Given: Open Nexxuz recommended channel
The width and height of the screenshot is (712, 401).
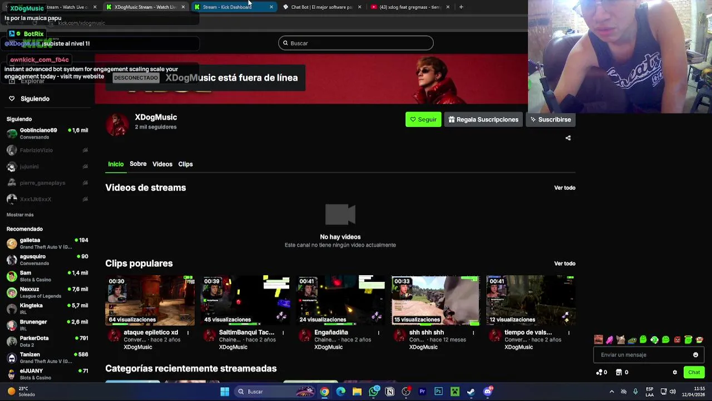Looking at the screenshot, I should 47,292.
